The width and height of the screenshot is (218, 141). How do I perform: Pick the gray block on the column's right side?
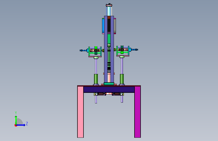115,26
